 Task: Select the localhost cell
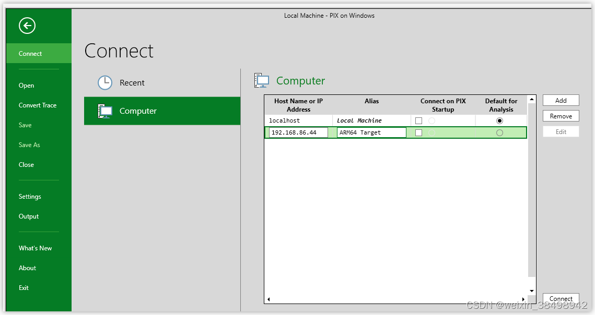(x=299, y=120)
